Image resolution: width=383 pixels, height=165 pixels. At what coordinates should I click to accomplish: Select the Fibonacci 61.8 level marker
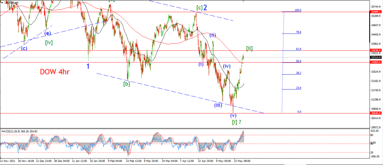(x=298, y=49)
